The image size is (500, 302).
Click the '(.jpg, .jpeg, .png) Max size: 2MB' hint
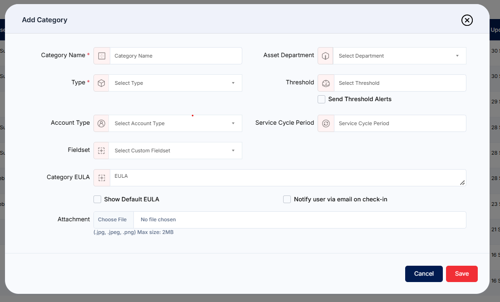(x=133, y=232)
